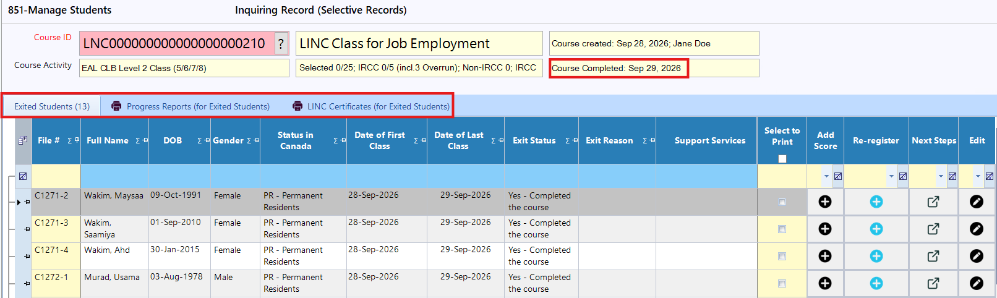Edit record of Wakim, Maysaa
Image resolution: width=997 pixels, height=298 pixels.
coord(977,202)
